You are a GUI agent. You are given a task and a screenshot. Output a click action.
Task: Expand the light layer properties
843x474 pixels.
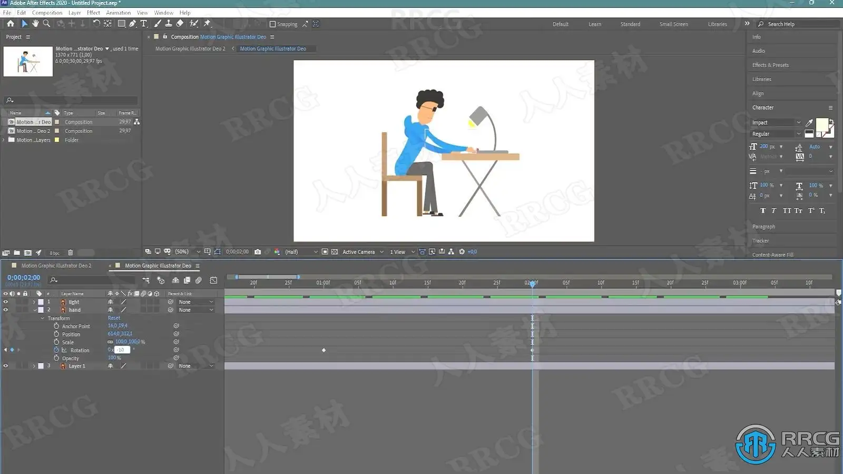pyautogui.click(x=34, y=302)
